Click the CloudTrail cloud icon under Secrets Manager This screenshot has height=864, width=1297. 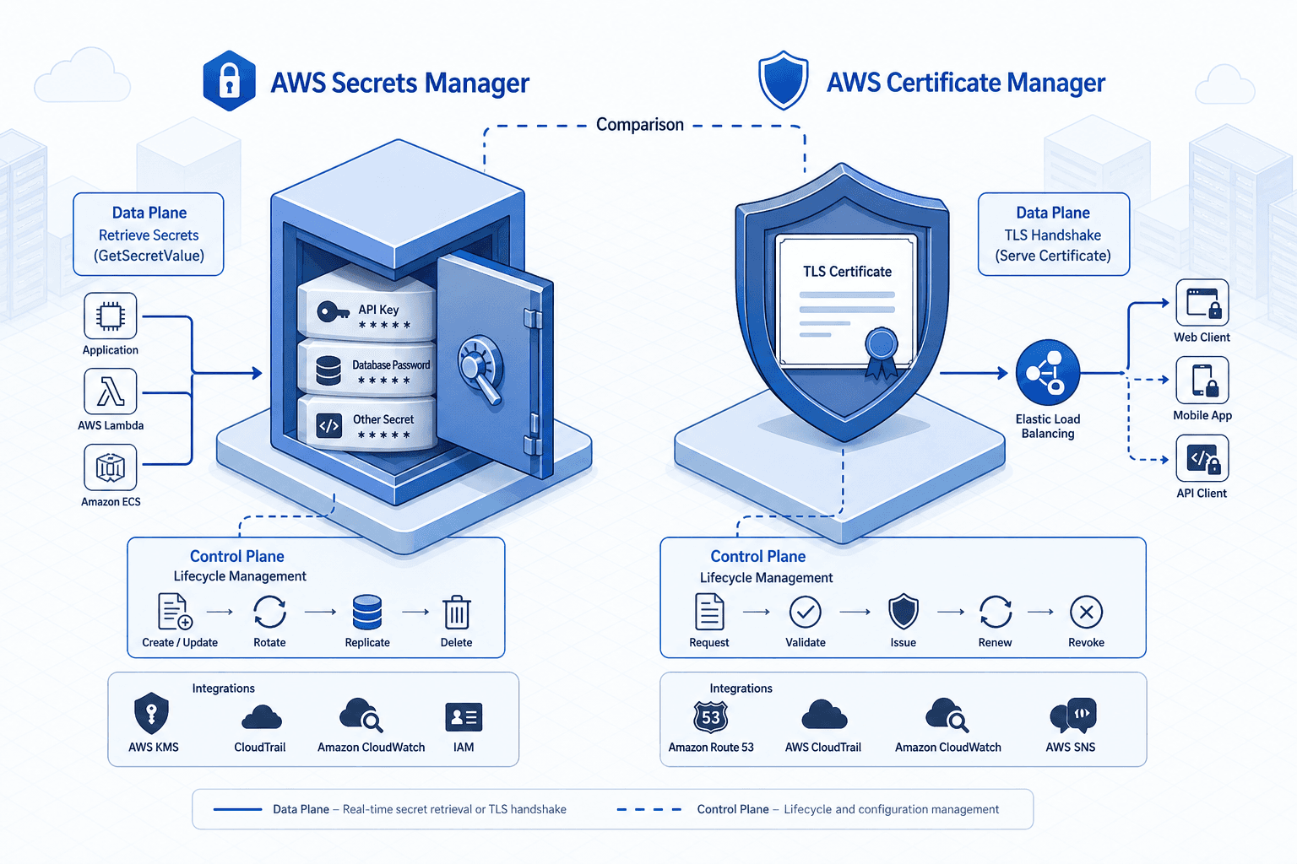[x=262, y=717]
